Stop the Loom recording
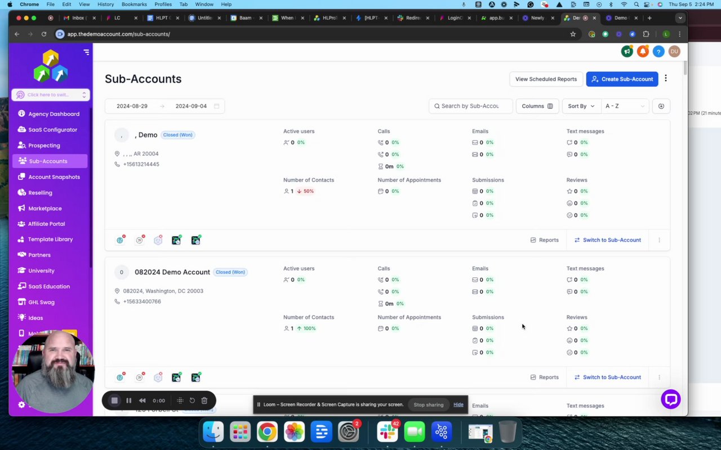Viewport: 721px width, 450px height. pos(114,400)
